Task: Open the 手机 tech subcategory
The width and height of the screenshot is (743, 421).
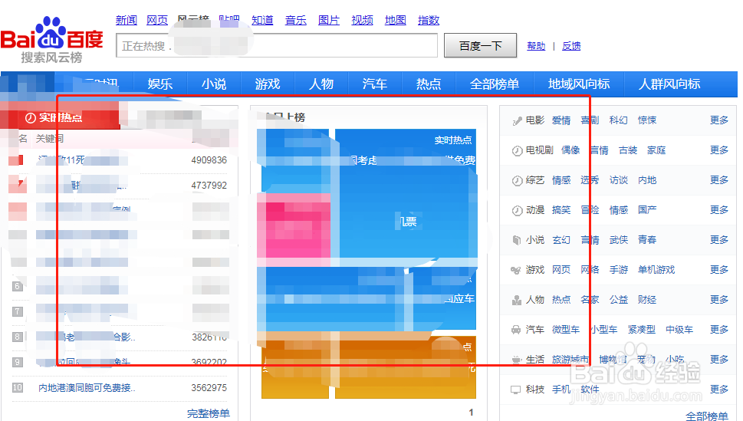Action: point(561,390)
